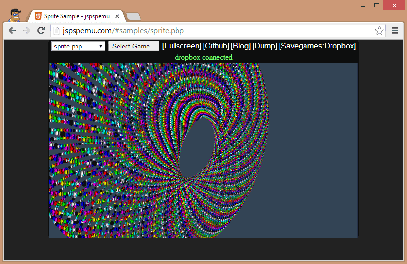
Task: Visit the Blog link
Action: 240,46
